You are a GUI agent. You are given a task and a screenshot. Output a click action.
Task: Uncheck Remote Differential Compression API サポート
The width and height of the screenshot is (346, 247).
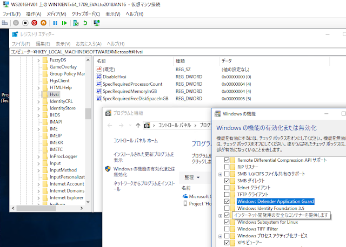click(x=227, y=160)
